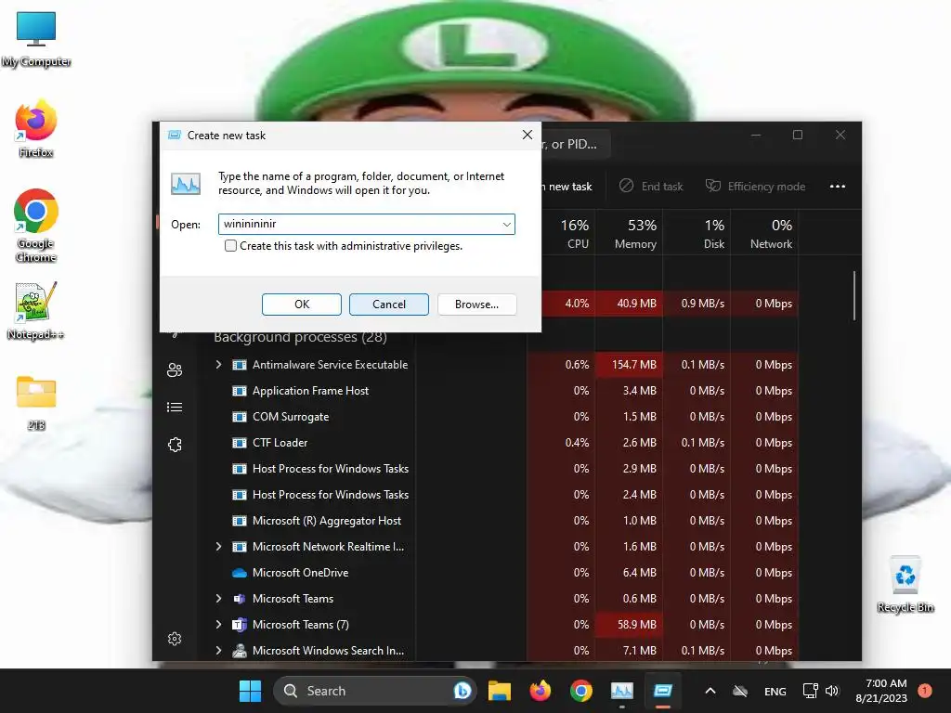
Task: Expand Antimalware Service Executable process
Action: coord(218,364)
